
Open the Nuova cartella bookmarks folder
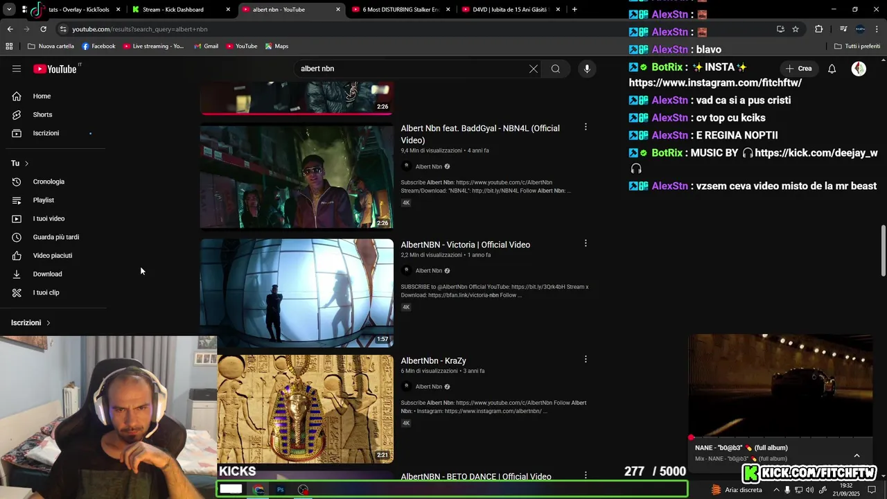[51, 46]
